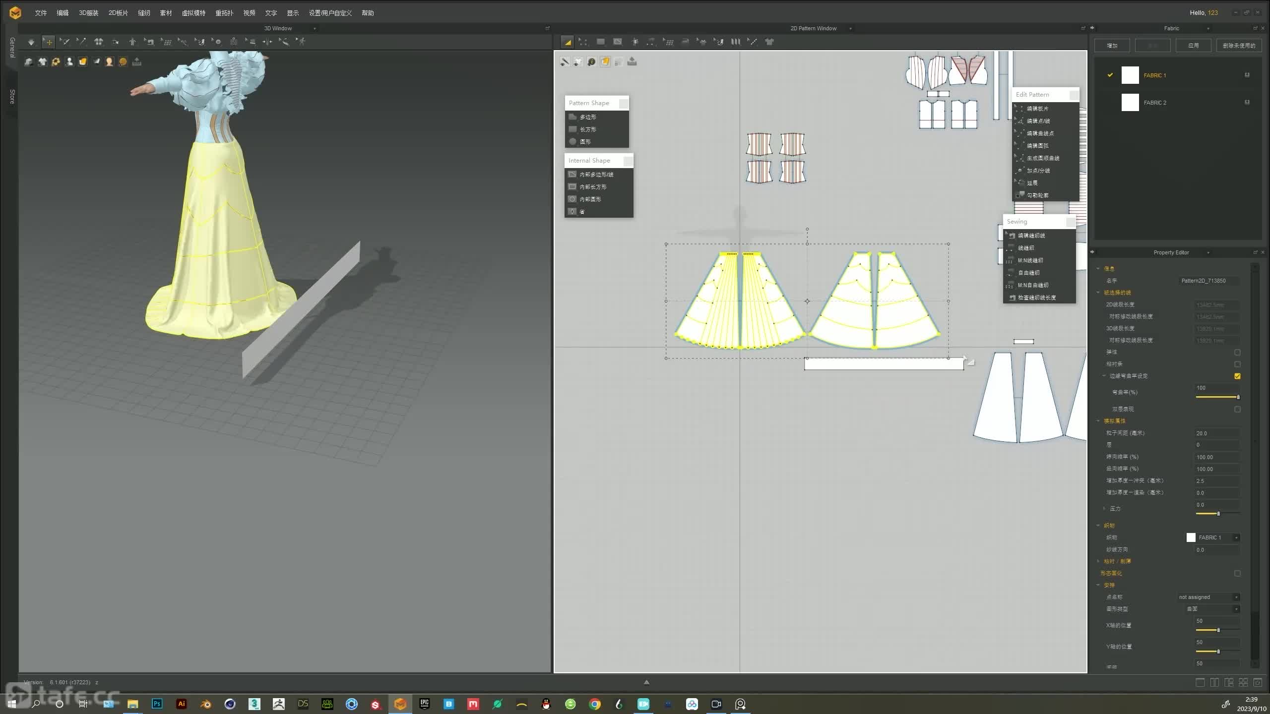The image size is (1270, 714).
Task: Toggle the 双层表现 checkbox
Action: point(1237,409)
